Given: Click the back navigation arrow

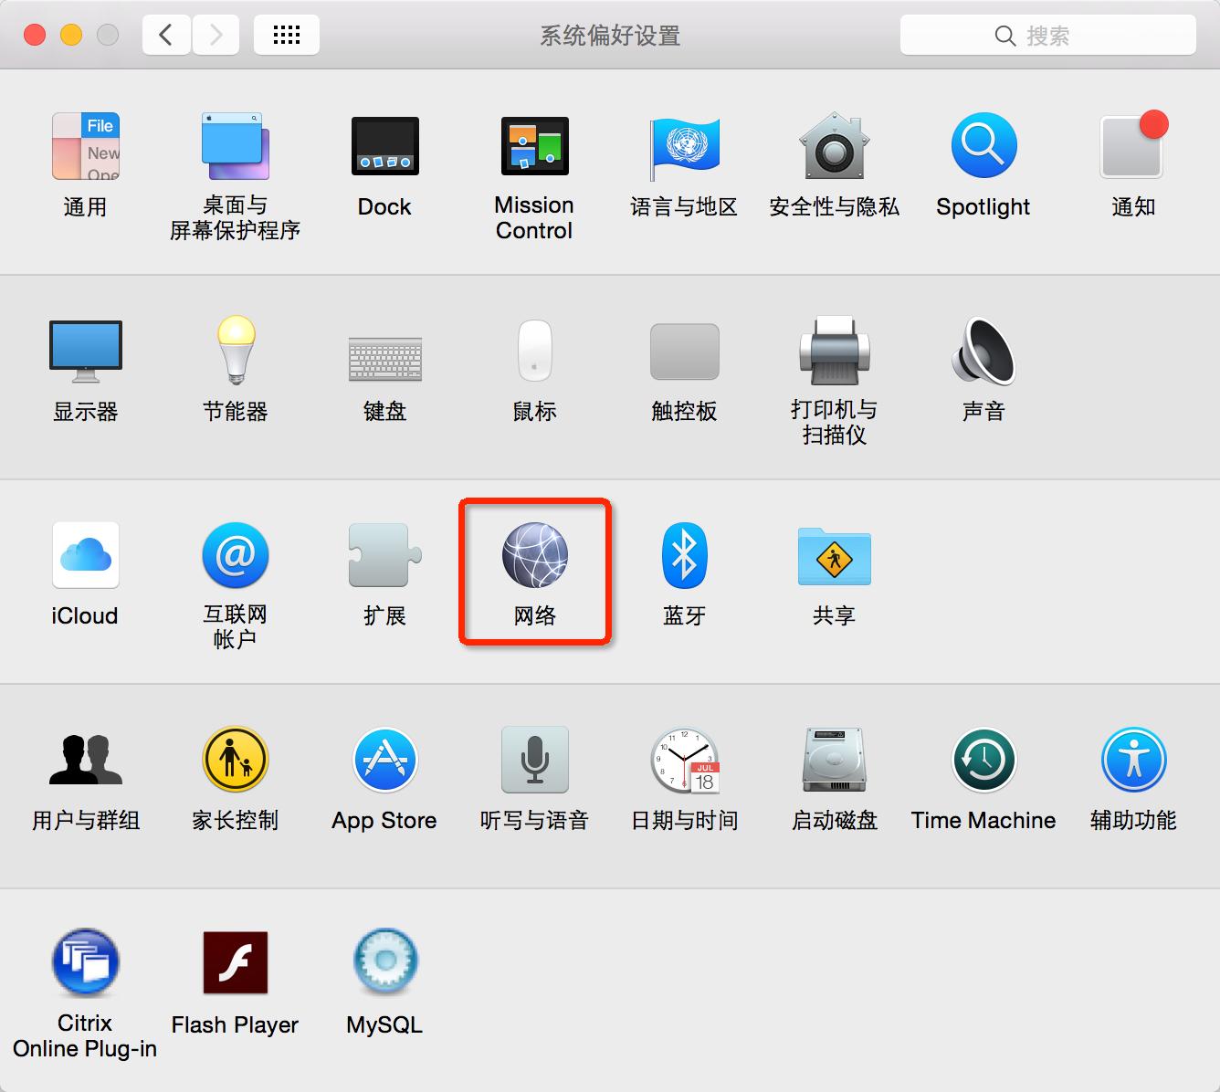Looking at the screenshot, I should pos(165,34).
